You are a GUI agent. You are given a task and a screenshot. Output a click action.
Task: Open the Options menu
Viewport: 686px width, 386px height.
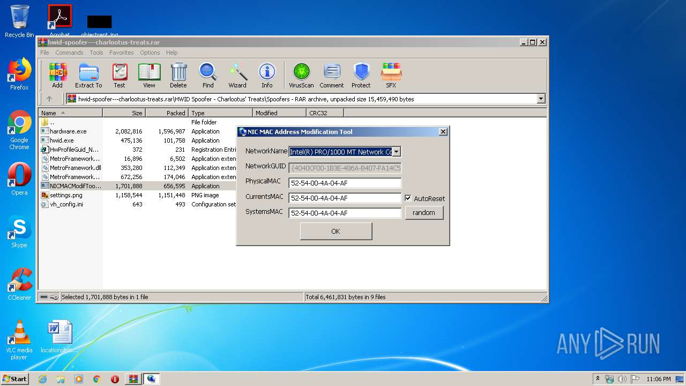[150, 53]
